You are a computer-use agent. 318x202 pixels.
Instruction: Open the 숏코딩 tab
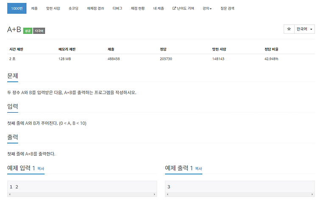(73, 8)
